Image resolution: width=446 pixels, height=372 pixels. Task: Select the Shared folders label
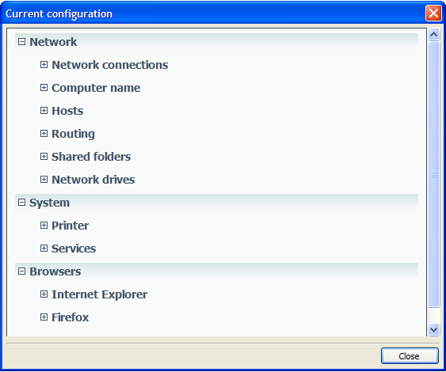[x=91, y=157]
